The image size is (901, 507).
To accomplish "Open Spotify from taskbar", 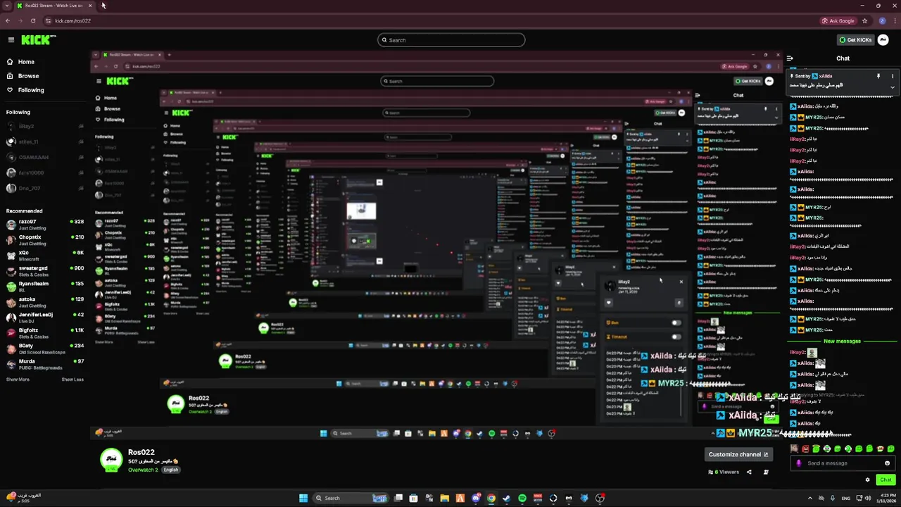I will click(522, 498).
